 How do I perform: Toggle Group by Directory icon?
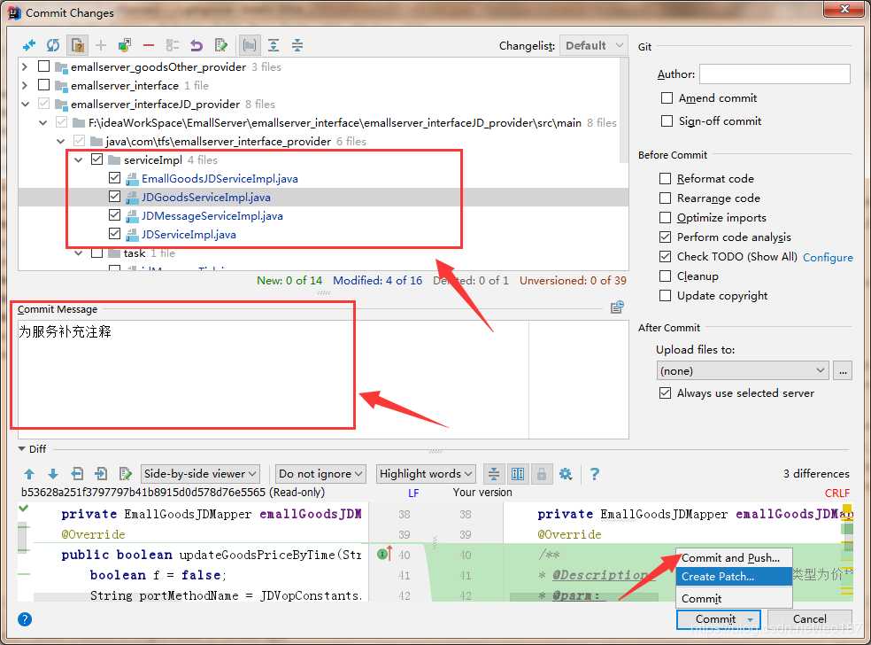click(x=250, y=45)
